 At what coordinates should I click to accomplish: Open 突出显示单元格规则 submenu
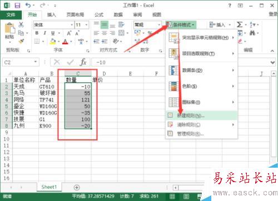click(x=201, y=38)
